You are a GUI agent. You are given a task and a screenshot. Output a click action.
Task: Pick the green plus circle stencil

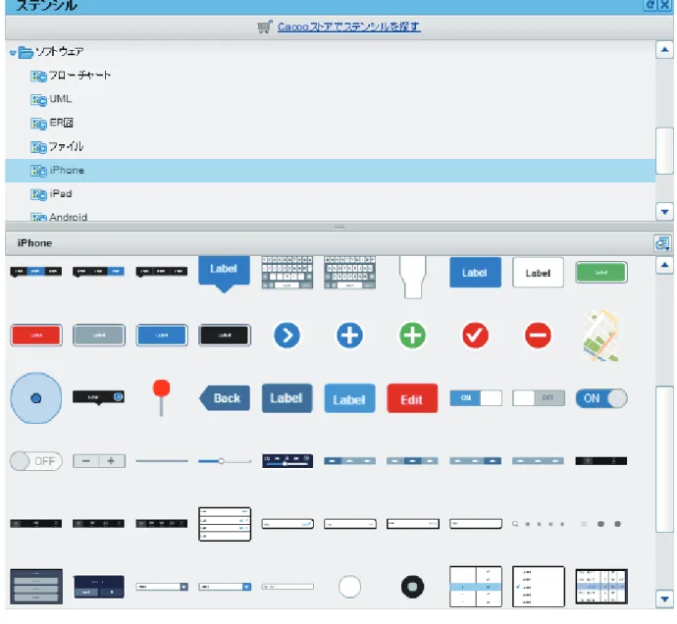[412, 336]
